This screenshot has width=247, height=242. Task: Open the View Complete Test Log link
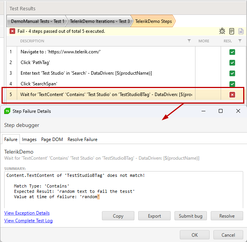[x=28, y=221]
